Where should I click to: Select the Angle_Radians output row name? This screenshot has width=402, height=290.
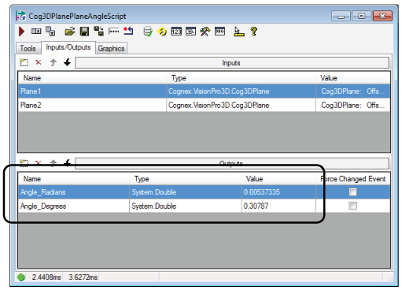point(74,192)
